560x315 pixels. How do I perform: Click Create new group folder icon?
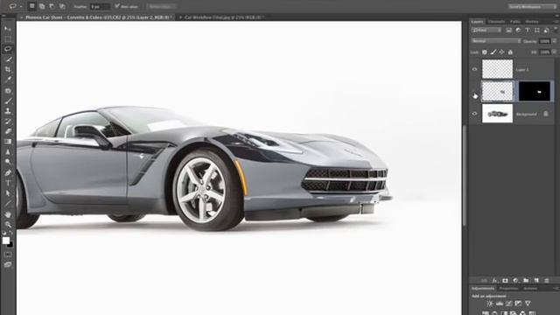pyautogui.click(x=526, y=281)
